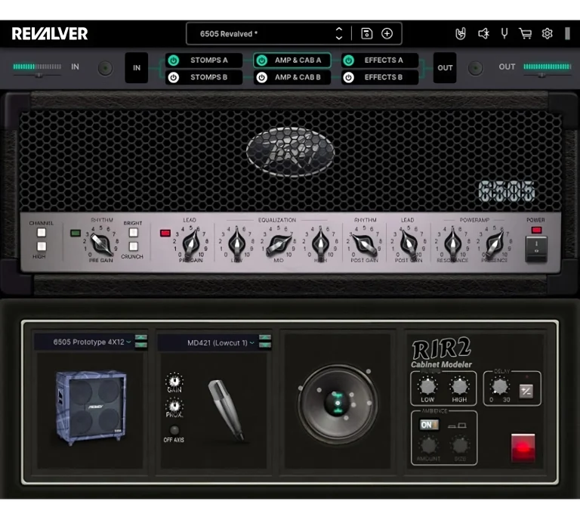
Task: Step presets with up/down chevron arrows
Action: (339, 34)
